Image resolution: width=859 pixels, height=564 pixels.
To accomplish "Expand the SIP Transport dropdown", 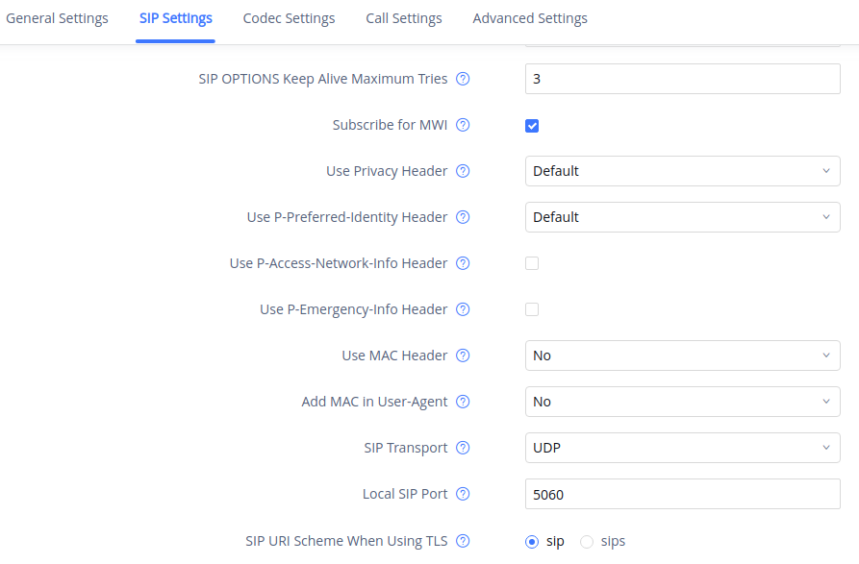I will tap(682, 448).
